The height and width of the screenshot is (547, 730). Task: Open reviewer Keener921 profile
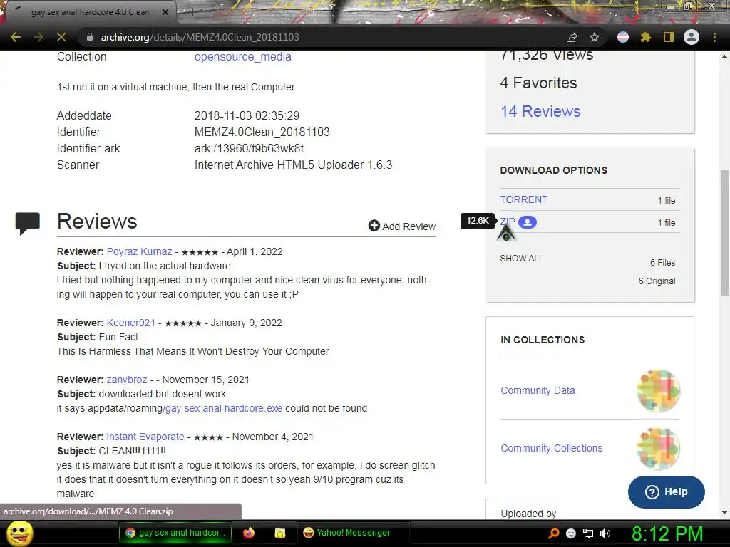click(x=131, y=323)
